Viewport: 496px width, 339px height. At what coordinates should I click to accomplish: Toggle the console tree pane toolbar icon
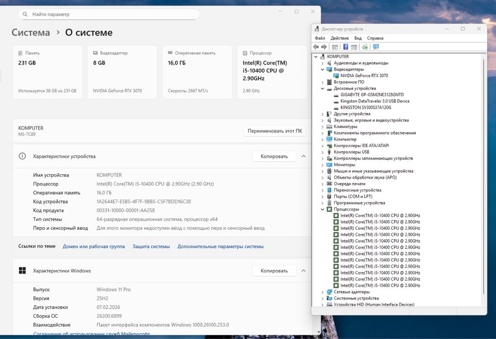click(335, 47)
